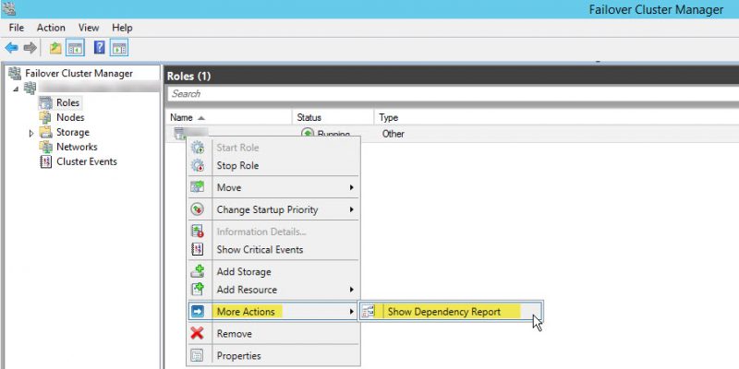
Task: Click into the Roles Search field
Action: [x=453, y=94]
